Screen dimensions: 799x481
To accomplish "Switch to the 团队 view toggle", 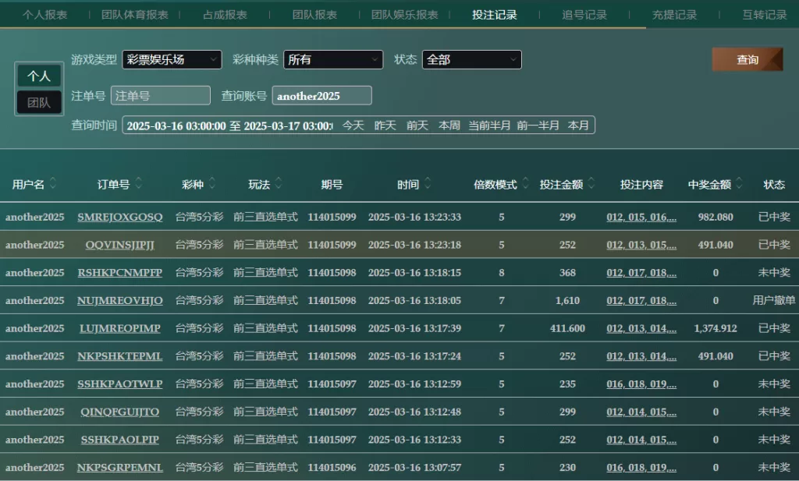I will pos(39,102).
